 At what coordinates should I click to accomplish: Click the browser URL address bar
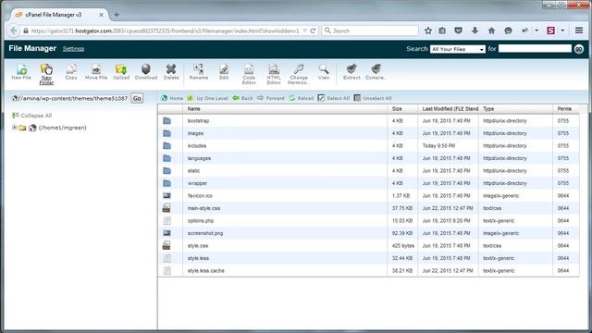(165, 31)
